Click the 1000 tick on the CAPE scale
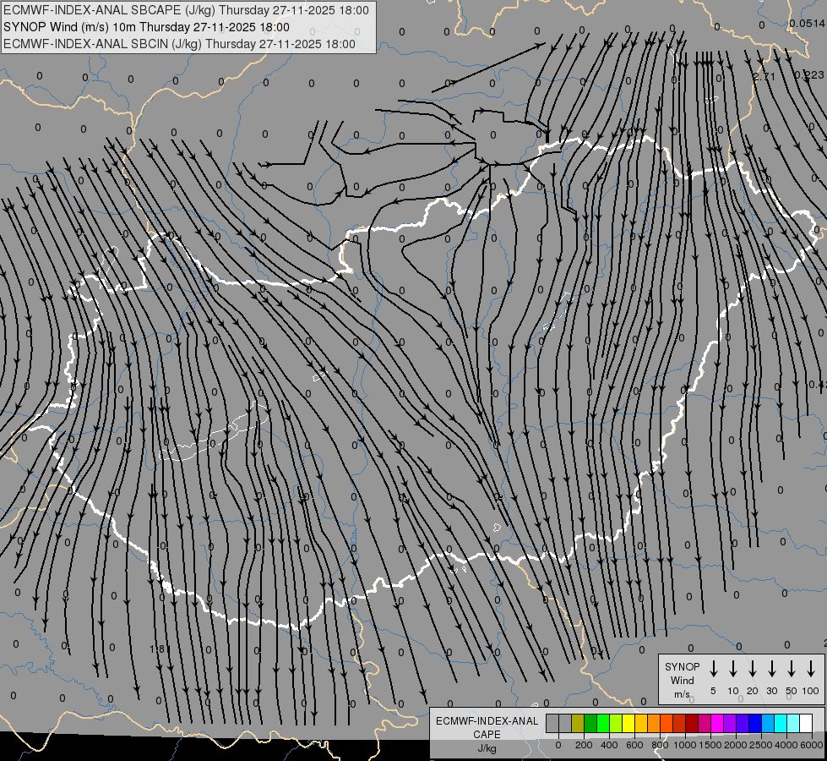 684,745
